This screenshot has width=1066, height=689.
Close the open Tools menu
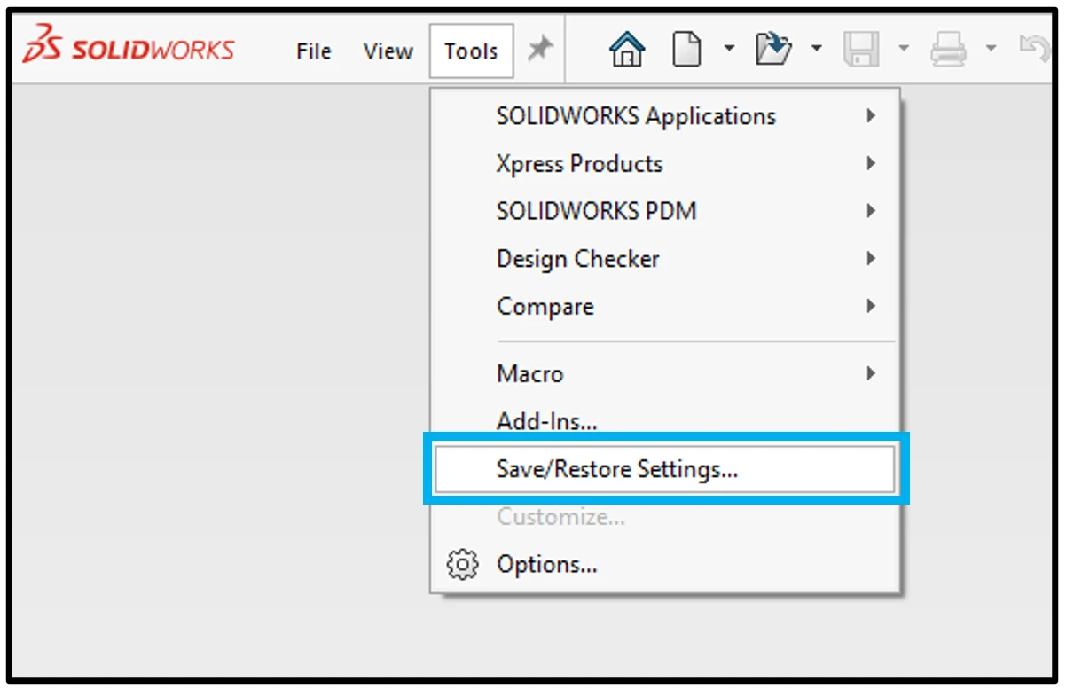coord(471,51)
